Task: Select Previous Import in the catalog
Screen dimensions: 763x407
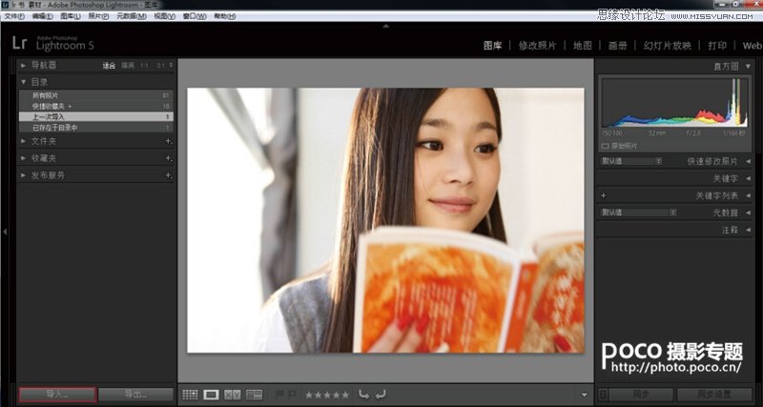Action: [96, 116]
